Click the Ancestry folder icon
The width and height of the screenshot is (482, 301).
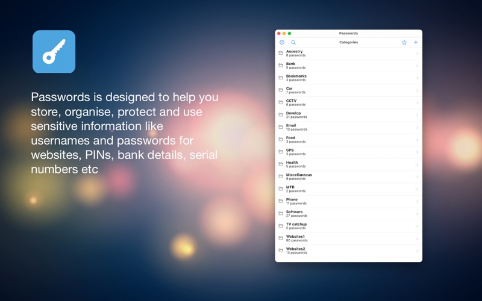click(x=281, y=53)
